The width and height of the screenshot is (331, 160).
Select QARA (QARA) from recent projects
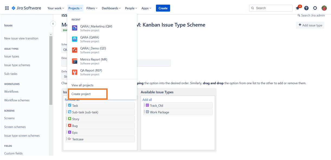point(102,39)
